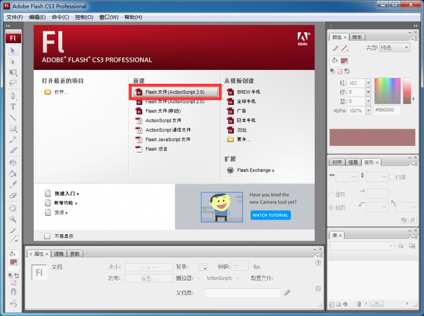Click the Fl logo atop the toolbar
This screenshot has width=424, height=316.
click(x=13, y=38)
